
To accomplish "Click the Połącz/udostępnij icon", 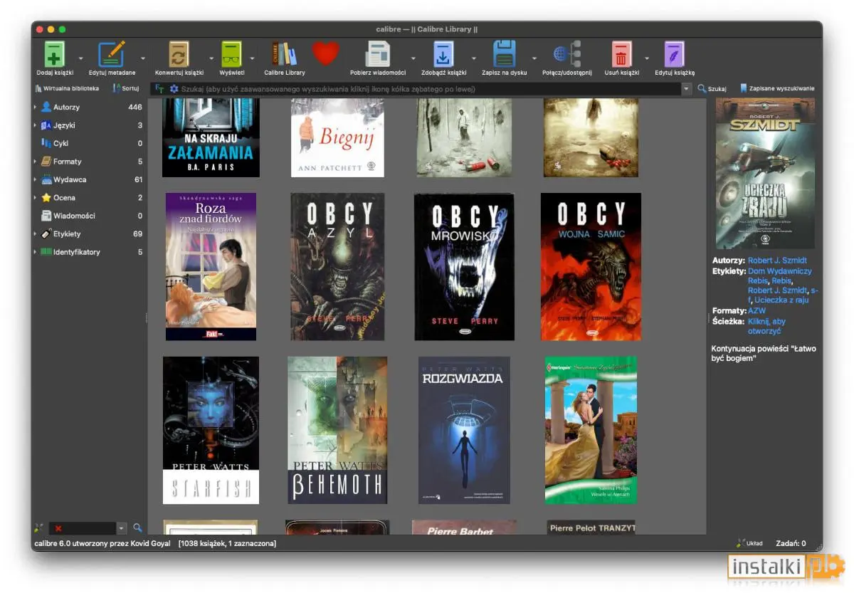I will 566,56.
